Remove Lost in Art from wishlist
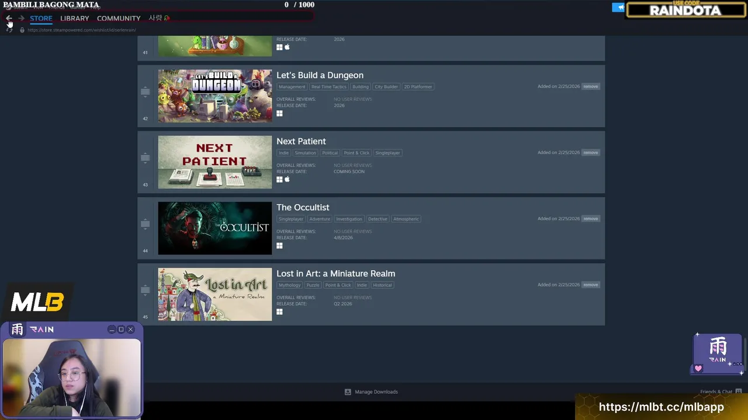Image resolution: width=748 pixels, height=420 pixels. pyautogui.click(x=590, y=285)
